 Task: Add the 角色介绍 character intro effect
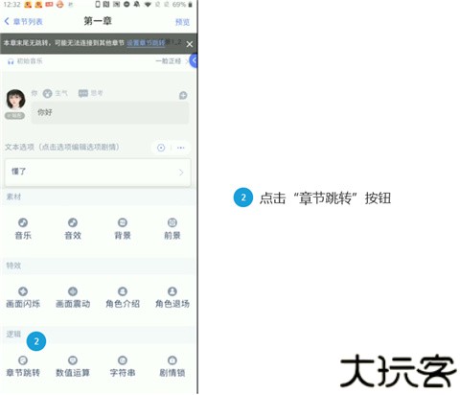tap(123, 297)
